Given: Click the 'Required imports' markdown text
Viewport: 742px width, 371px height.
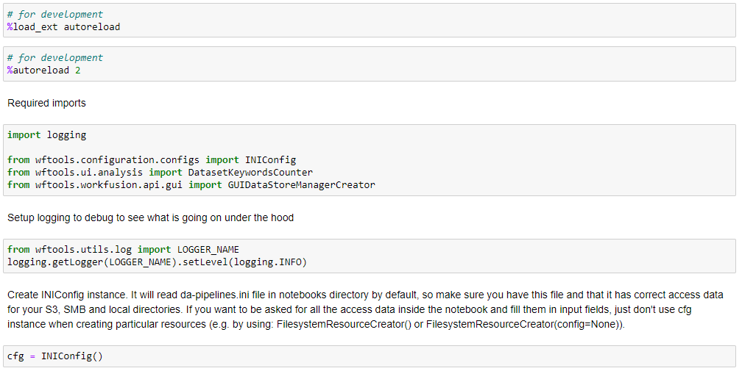Looking at the screenshot, I should click(x=47, y=103).
